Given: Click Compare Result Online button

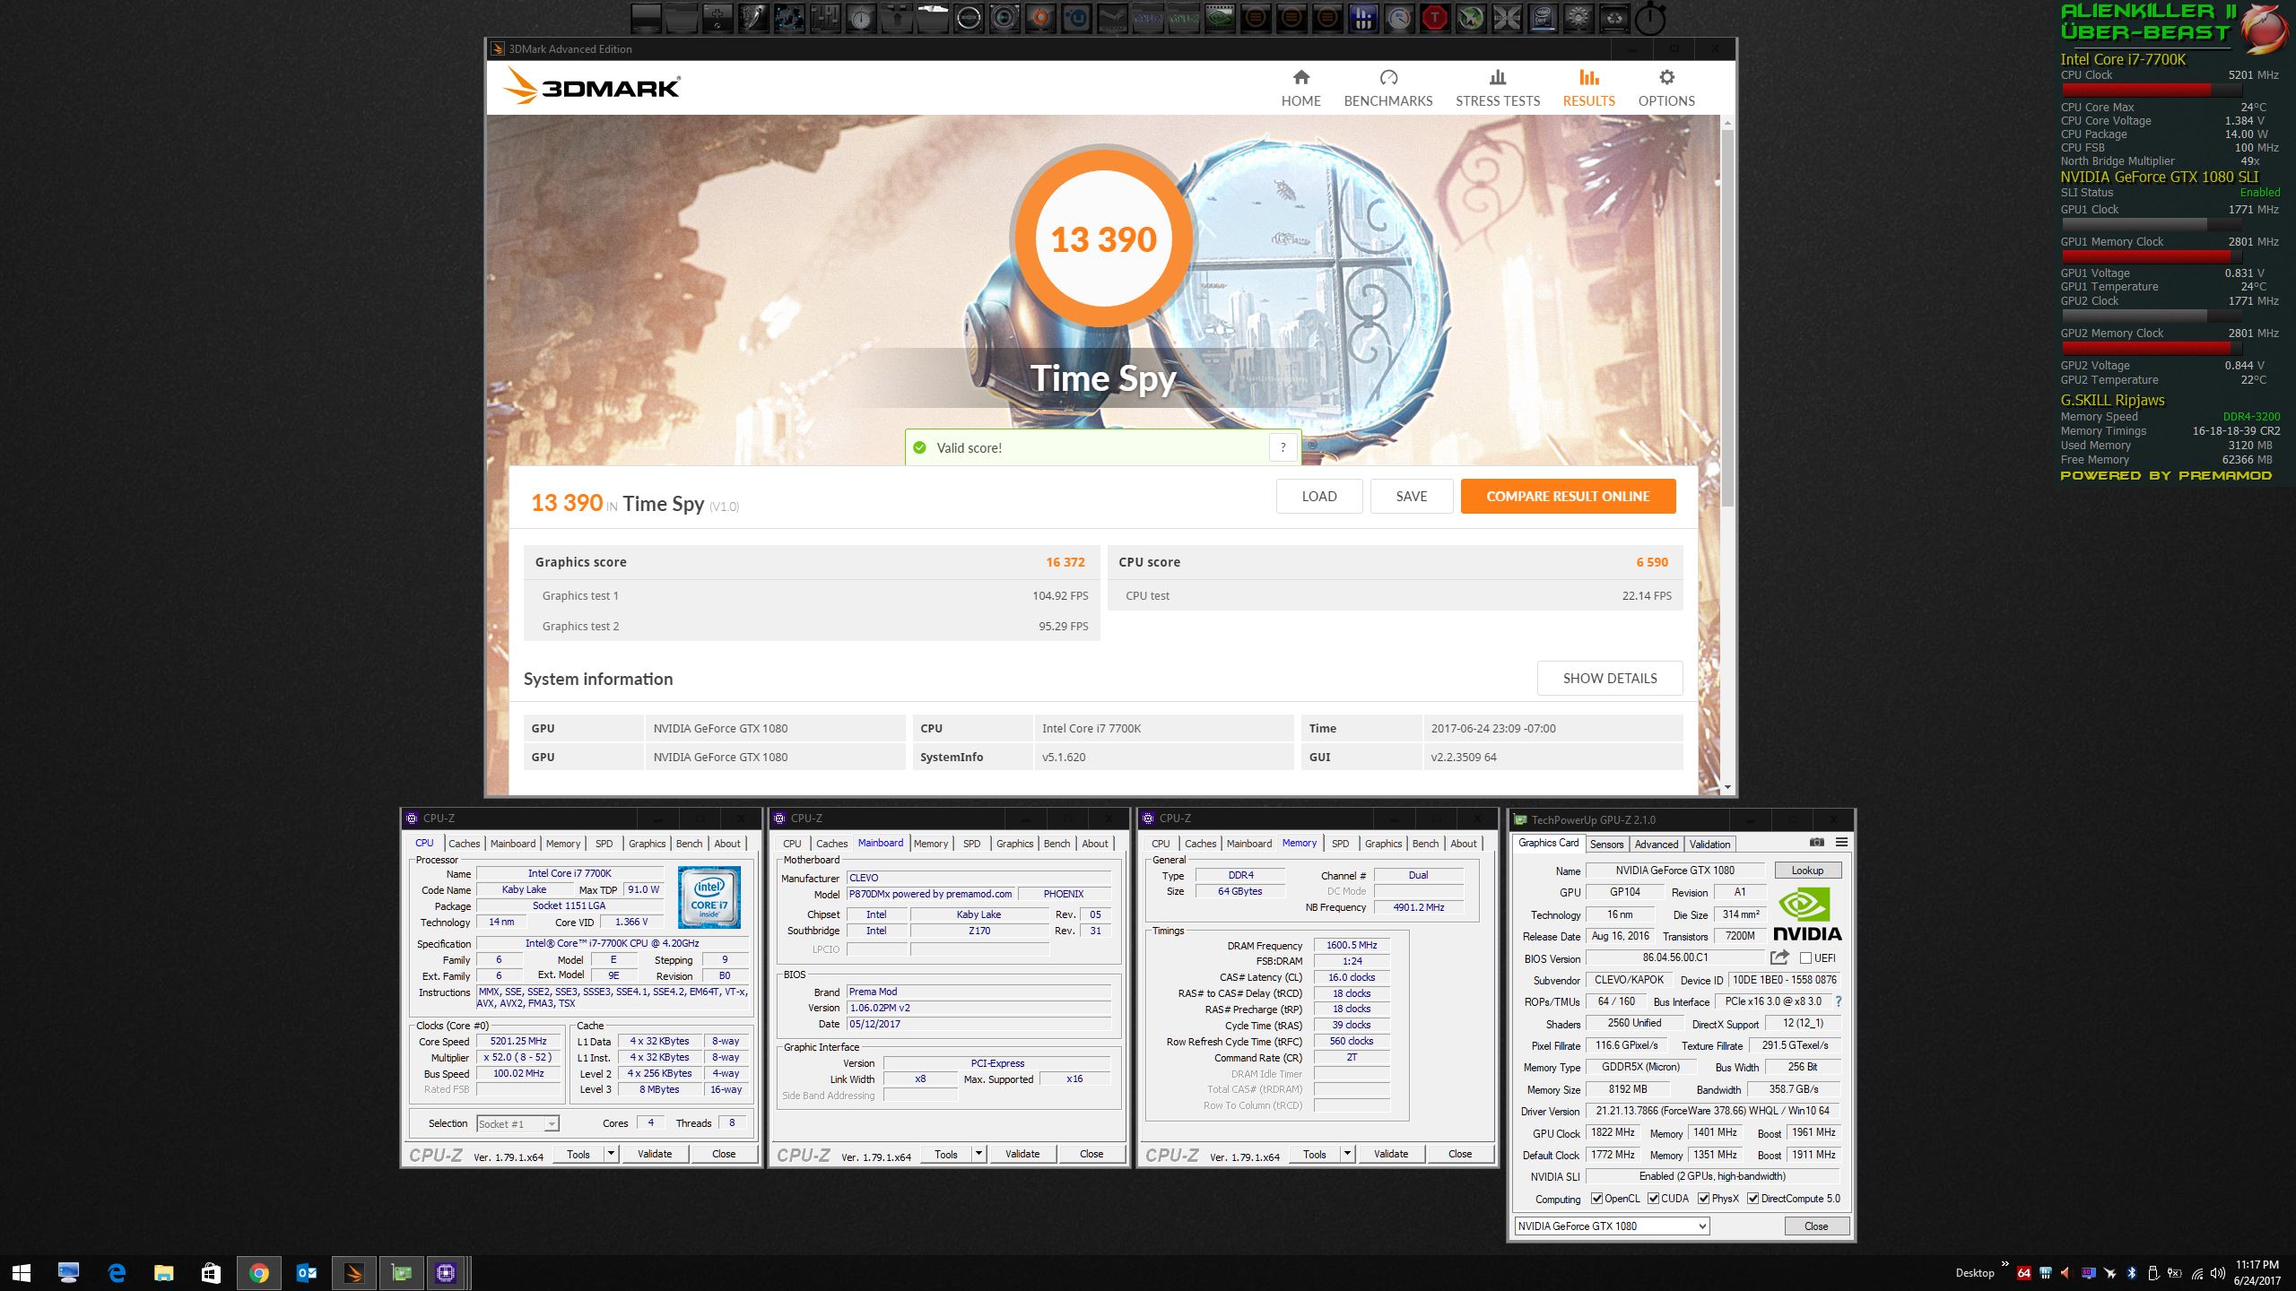Looking at the screenshot, I should [x=1567, y=496].
